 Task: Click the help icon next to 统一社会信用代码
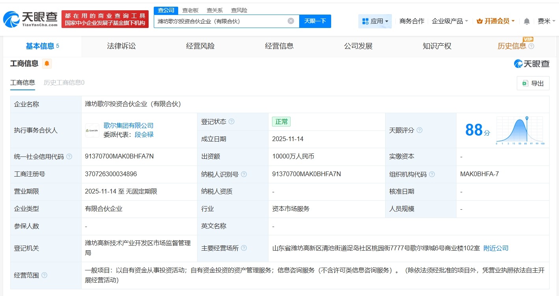[69, 156]
